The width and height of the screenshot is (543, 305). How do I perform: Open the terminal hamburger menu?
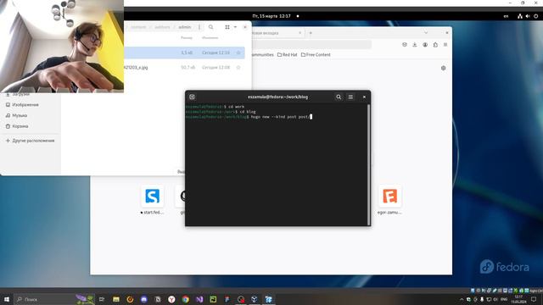point(350,97)
